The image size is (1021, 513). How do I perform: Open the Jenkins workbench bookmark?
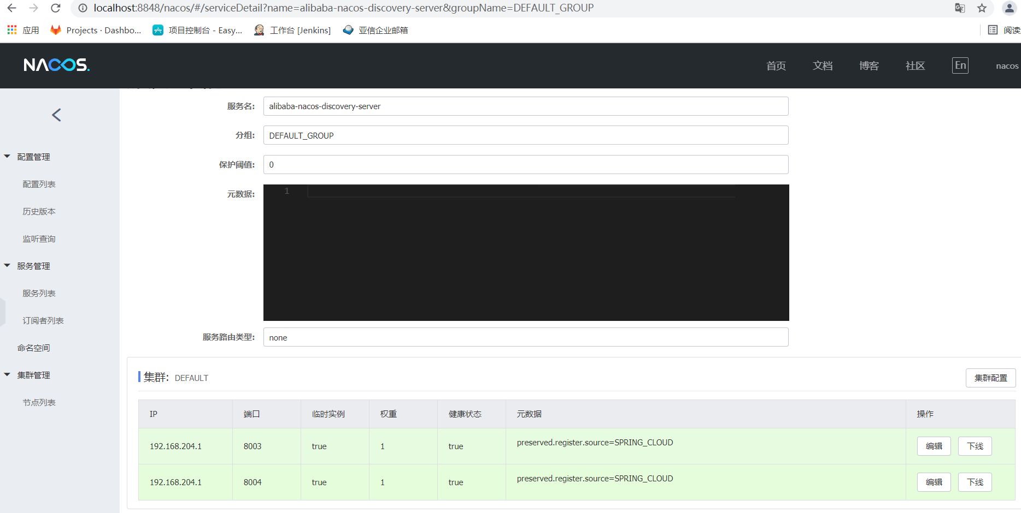click(x=292, y=30)
